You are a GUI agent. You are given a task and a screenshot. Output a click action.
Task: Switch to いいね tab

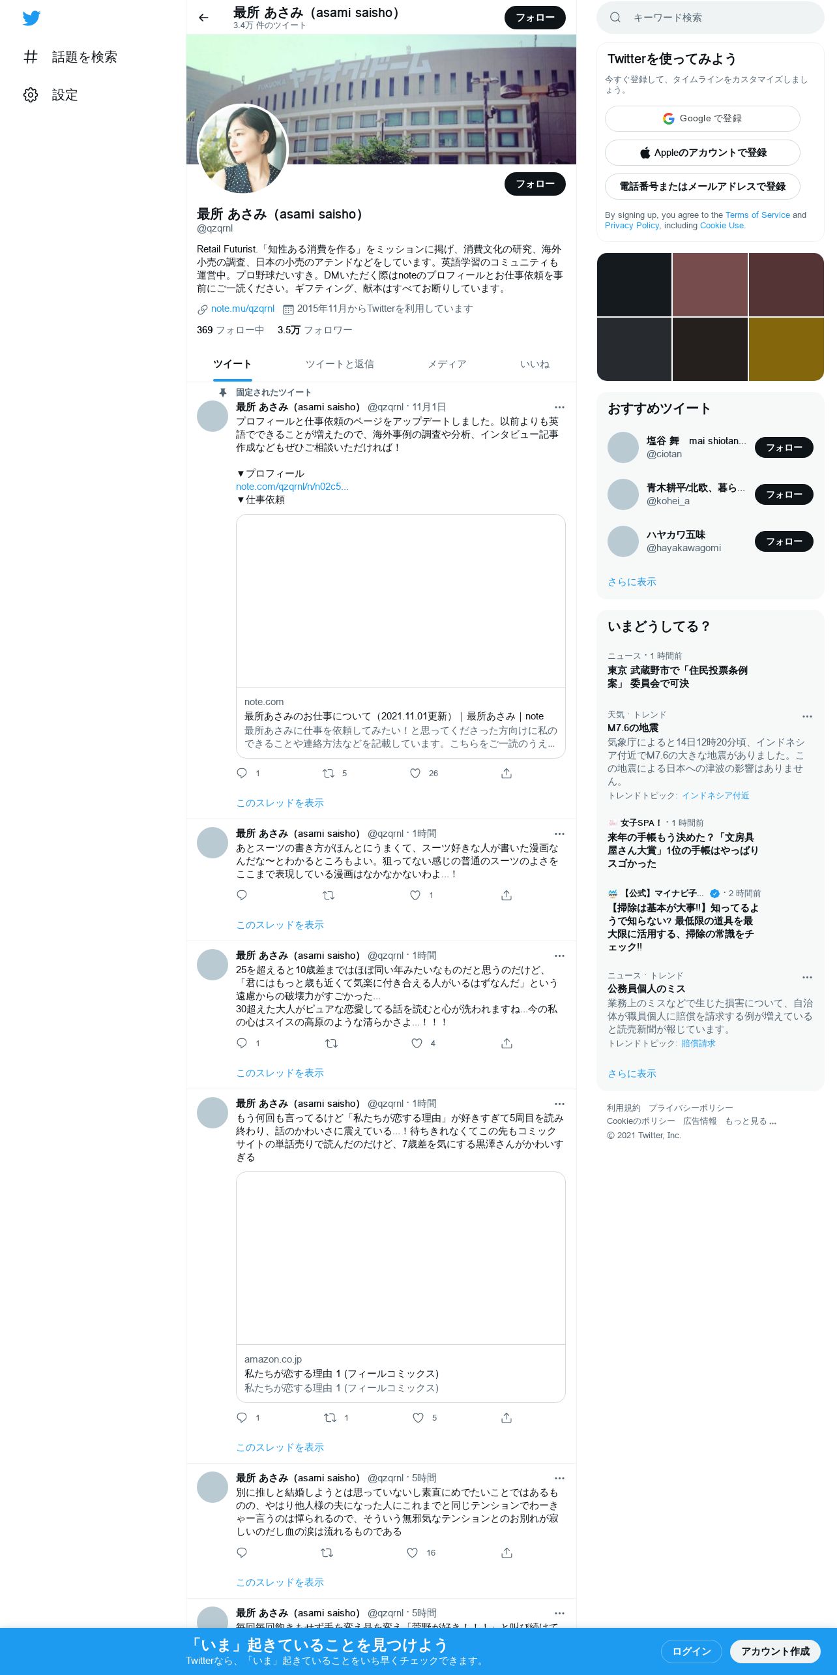pos(535,364)
